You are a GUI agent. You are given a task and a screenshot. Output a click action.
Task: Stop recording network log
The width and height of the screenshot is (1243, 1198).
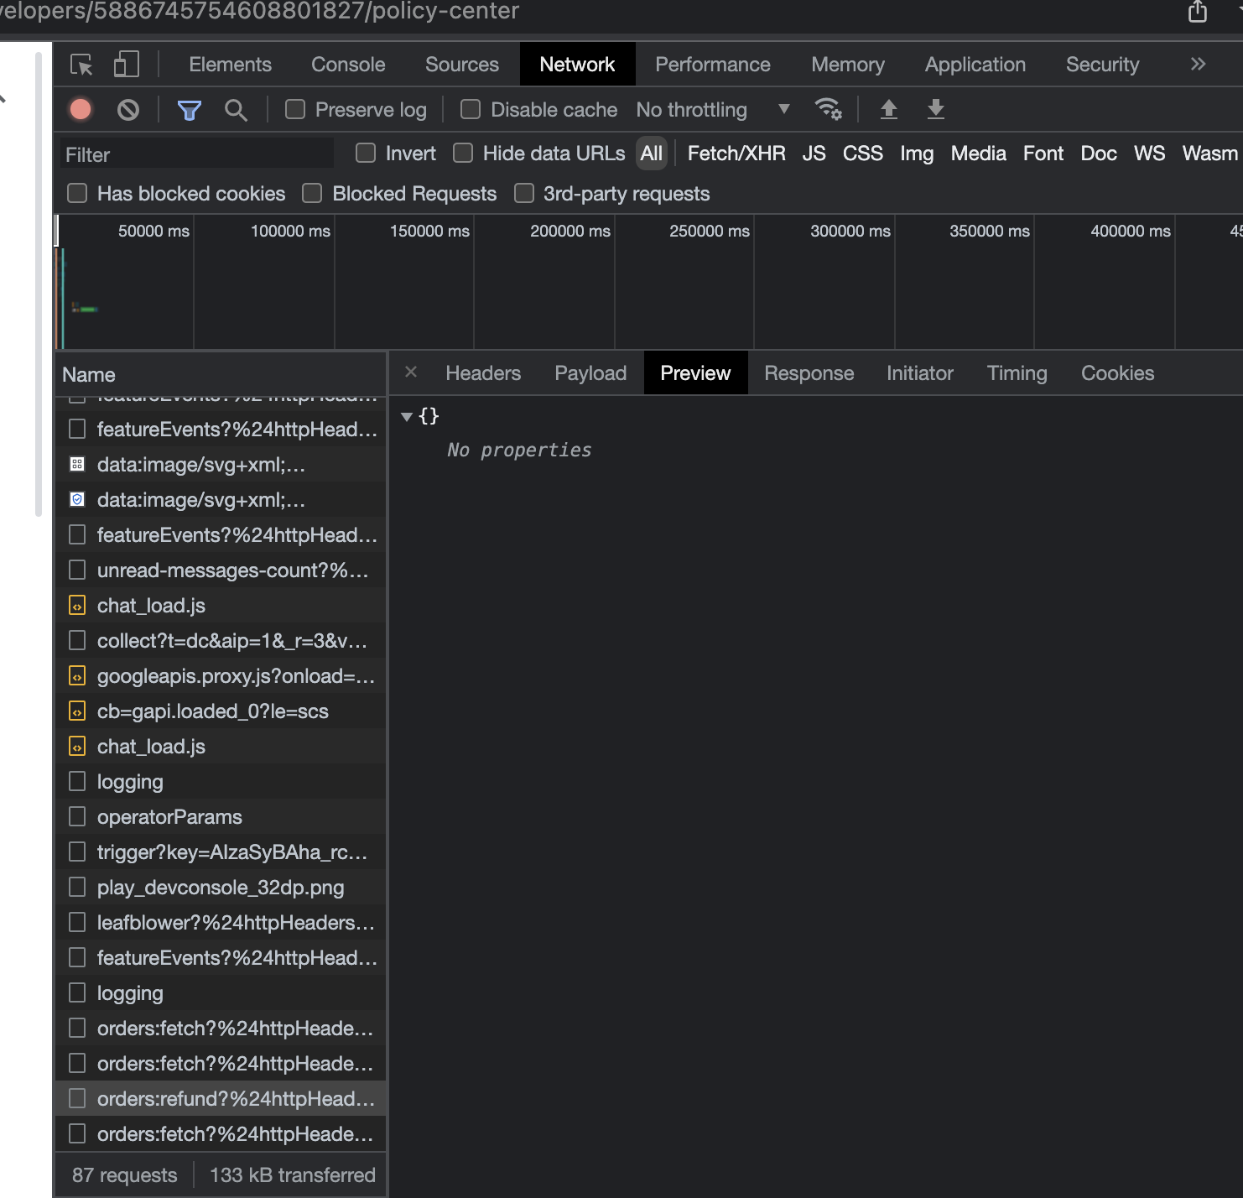click(x=81, y=110)
